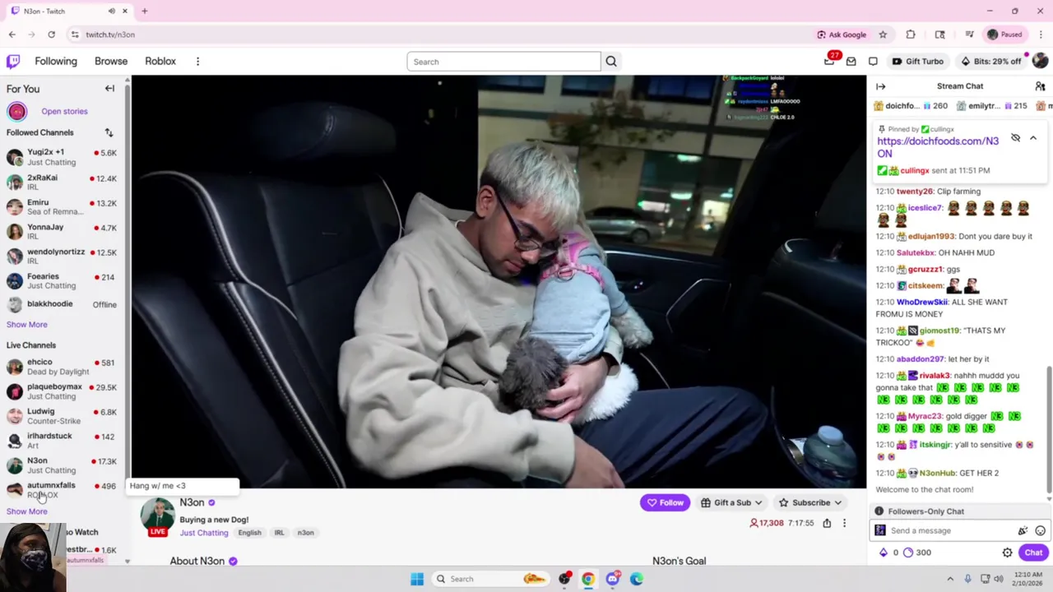Open Prime loot notifications with badge 27

[x=829, y=61]
